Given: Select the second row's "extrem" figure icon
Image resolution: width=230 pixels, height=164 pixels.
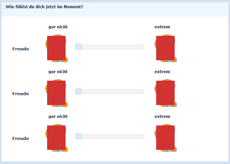Looking at the screenshot, I should pos(165,93).
